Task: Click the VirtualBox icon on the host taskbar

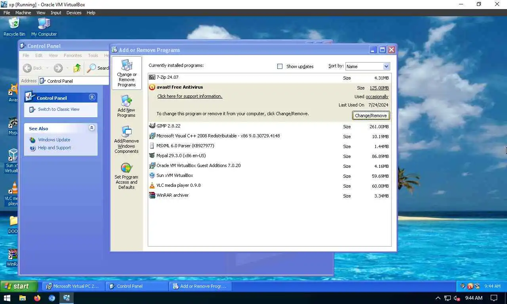Action: click(x=67, y=298)
